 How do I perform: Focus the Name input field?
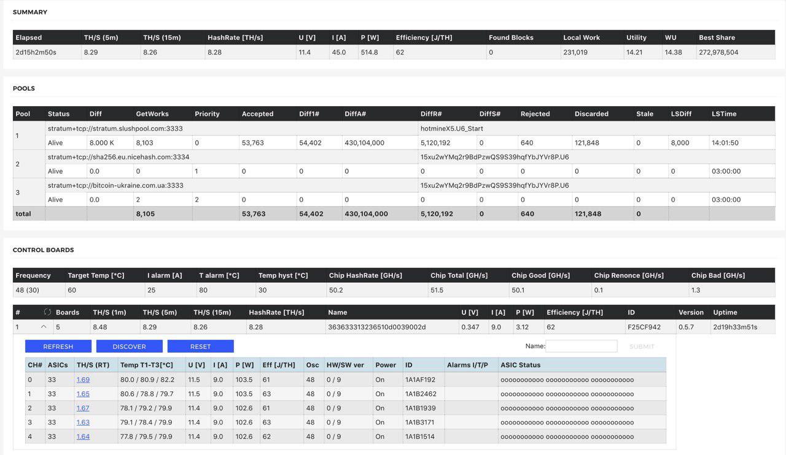(x=582, y=346)
